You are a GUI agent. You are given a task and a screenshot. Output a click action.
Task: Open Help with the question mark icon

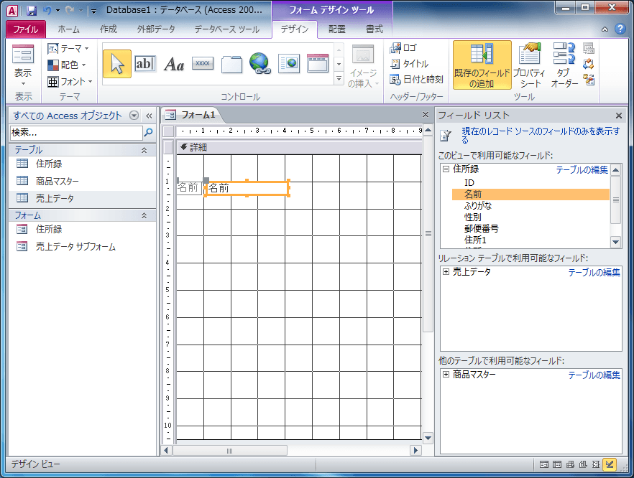[620, 29]
